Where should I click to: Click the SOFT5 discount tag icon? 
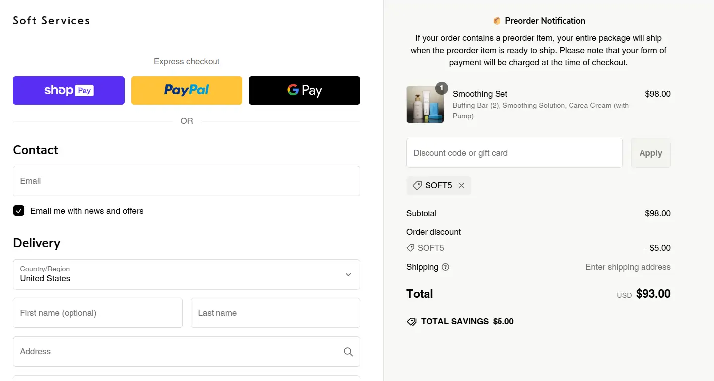pyautogui.click(x=417, y=185)
